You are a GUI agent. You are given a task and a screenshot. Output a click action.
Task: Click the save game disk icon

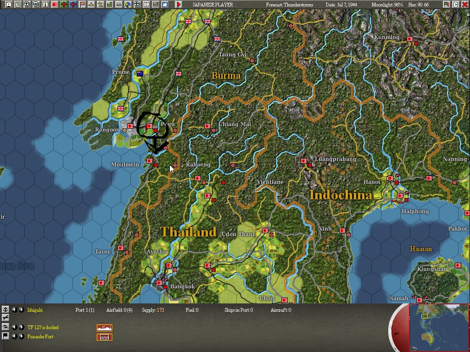pos(9,5)
